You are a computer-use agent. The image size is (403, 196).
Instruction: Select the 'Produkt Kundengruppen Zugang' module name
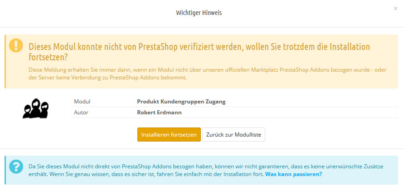[181, 101]
